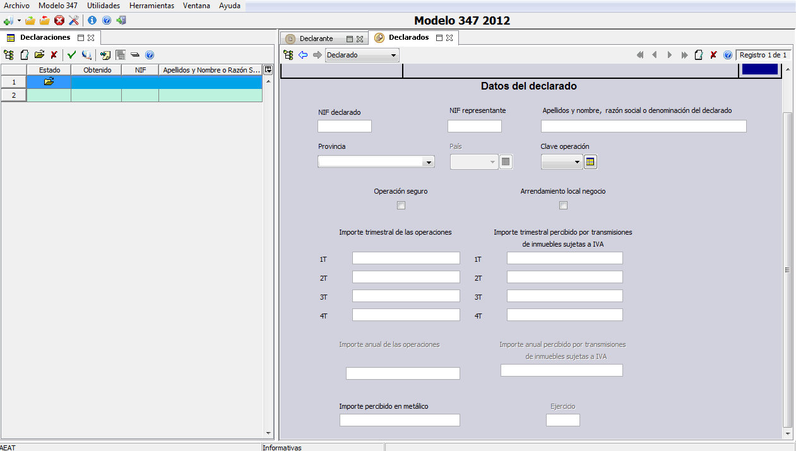
Task: Click the red cross stop icon in main toolbar
Action: click(59, 20)
